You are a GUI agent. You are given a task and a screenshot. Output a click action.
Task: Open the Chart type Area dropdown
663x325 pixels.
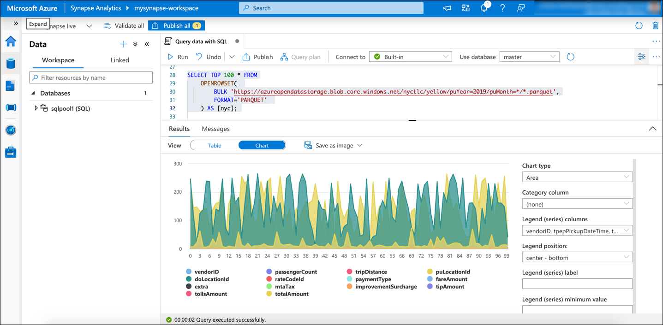tap(577, 177)
